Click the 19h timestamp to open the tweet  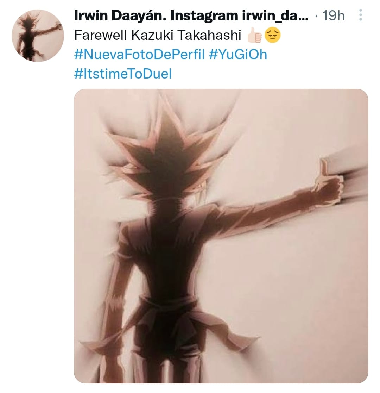pyautogui.click(x=333, y=15)
